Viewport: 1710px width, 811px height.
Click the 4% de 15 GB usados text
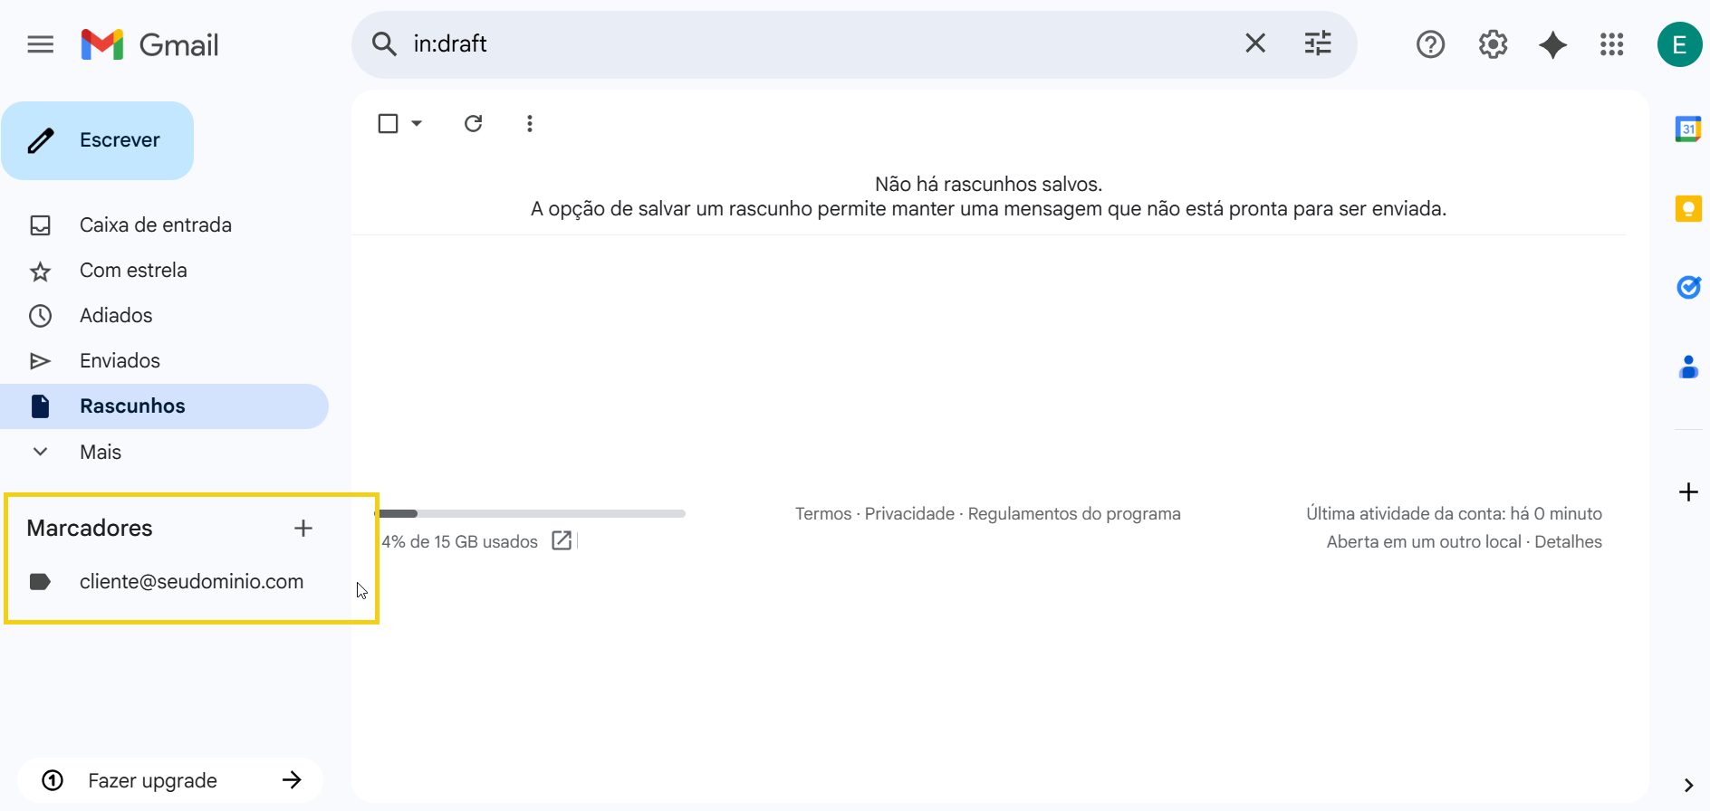[x=460, y=541]
